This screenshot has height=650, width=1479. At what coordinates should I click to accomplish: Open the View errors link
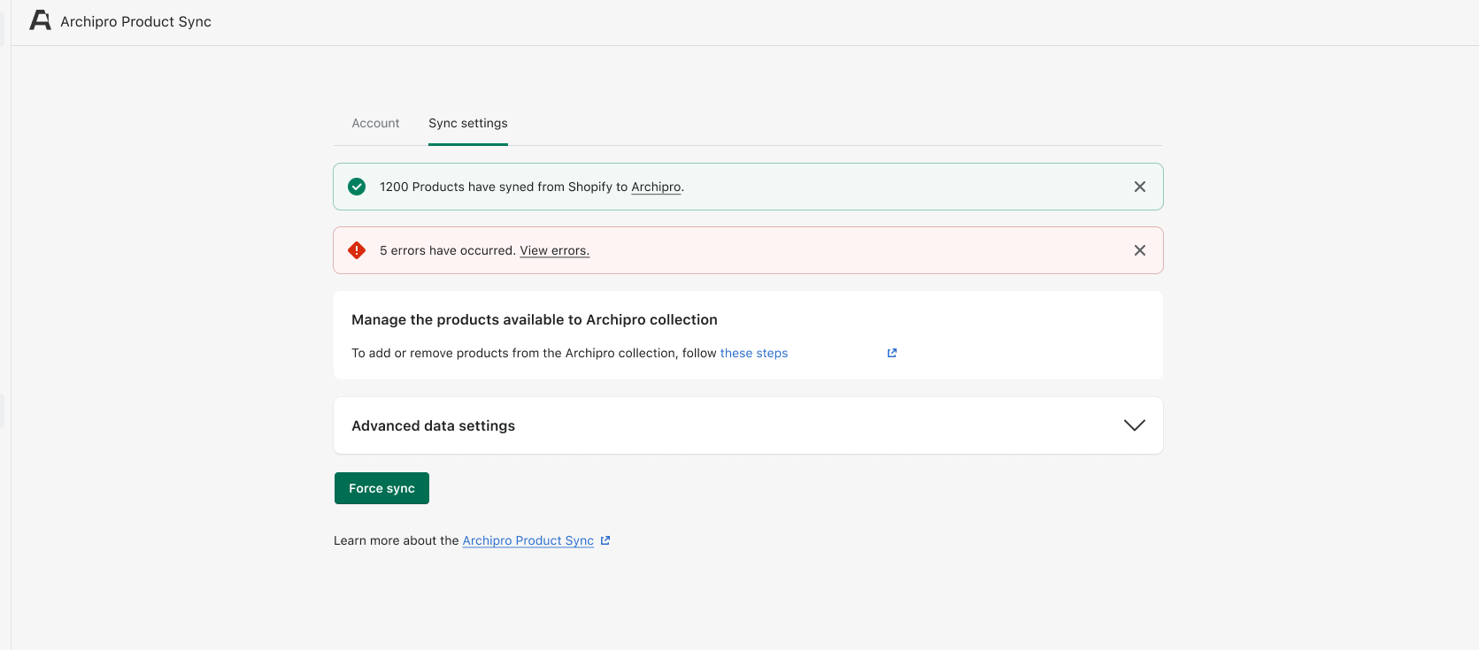pyautogui.click(x=554, y=250)
